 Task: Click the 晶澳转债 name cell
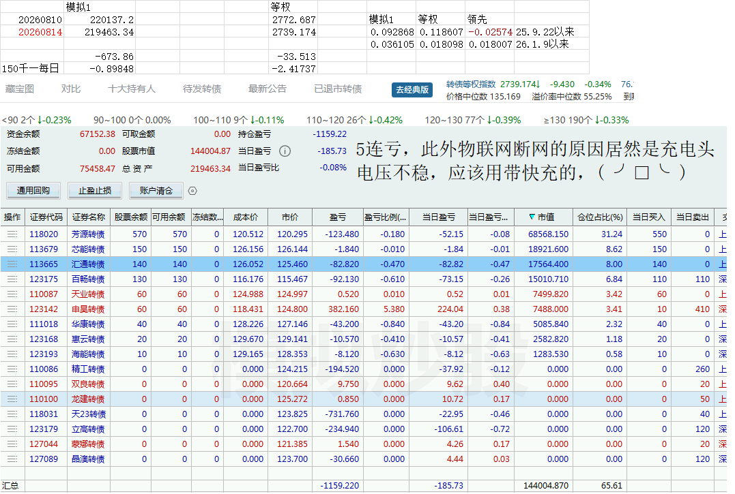(x=88, y=459)
